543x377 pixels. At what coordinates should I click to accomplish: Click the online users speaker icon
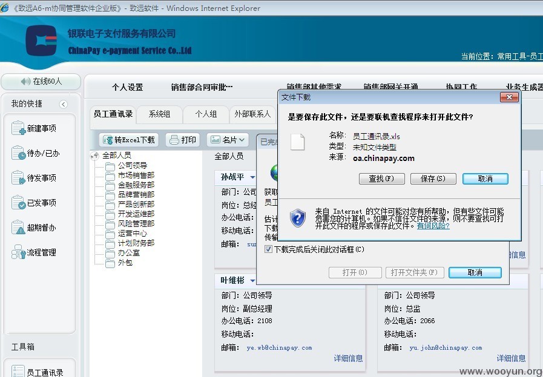point(25,82)
